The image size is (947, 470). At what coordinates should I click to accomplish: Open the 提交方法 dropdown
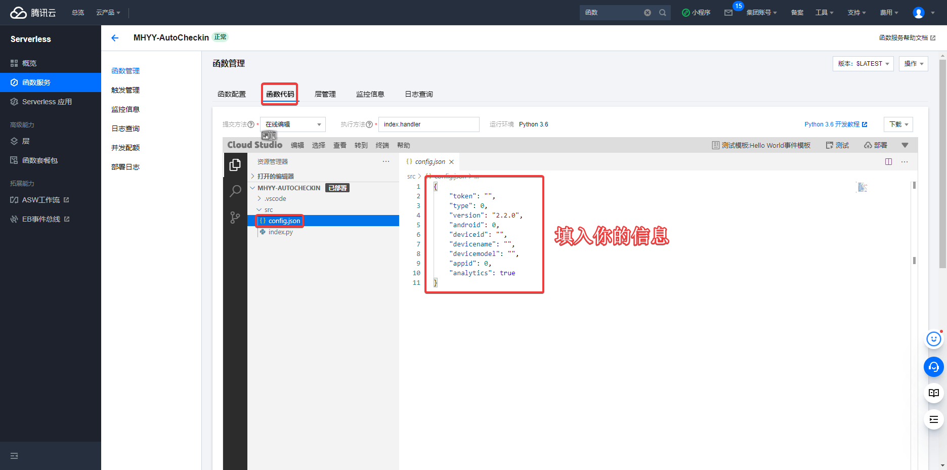(293, 124)
